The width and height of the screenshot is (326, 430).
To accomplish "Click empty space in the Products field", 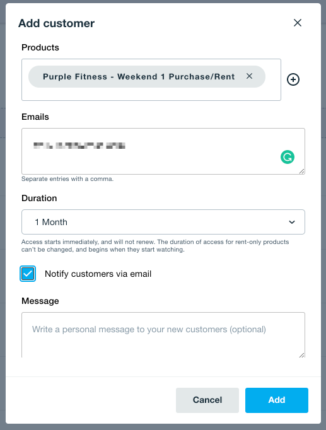I will point(151,95).
